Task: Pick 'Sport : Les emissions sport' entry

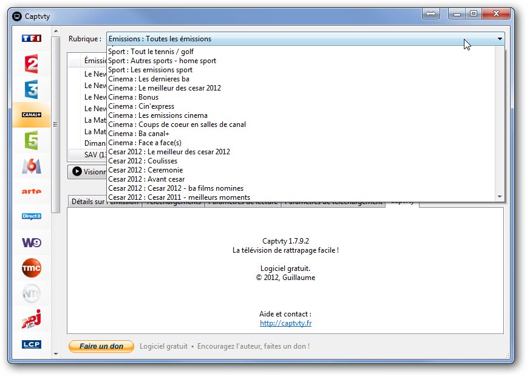Action: coord(150,70)
